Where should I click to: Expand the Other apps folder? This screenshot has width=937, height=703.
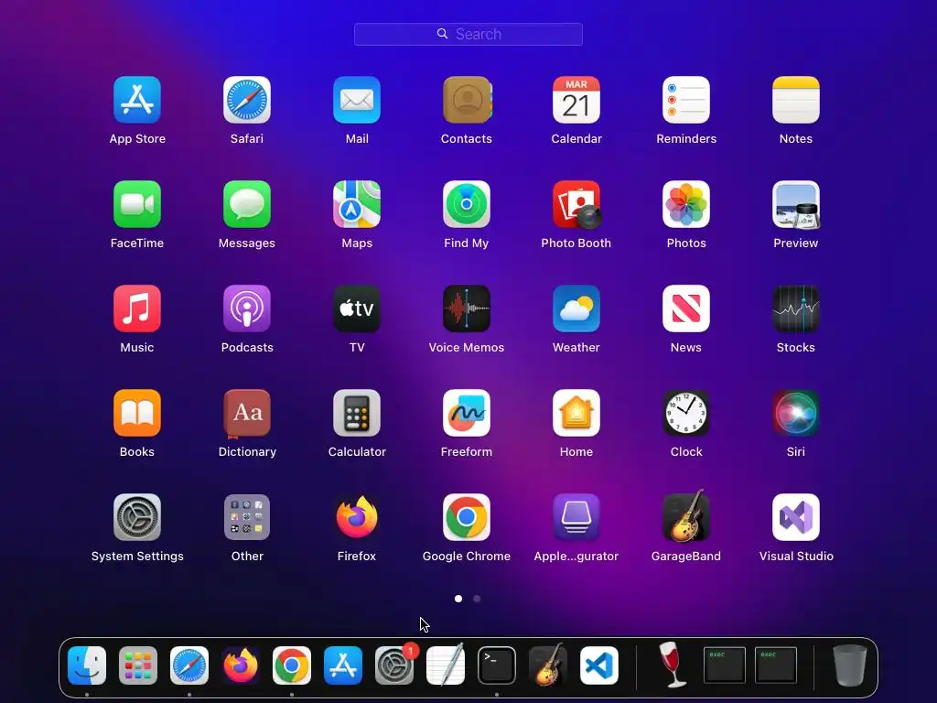[x=247, y=517]
